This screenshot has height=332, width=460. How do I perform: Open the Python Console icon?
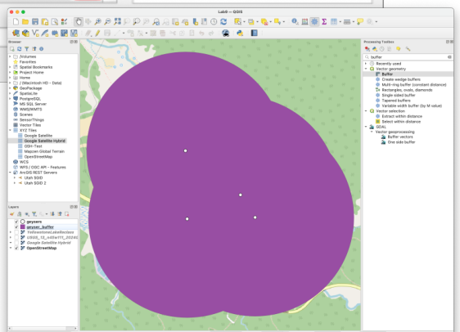(240, 33)
